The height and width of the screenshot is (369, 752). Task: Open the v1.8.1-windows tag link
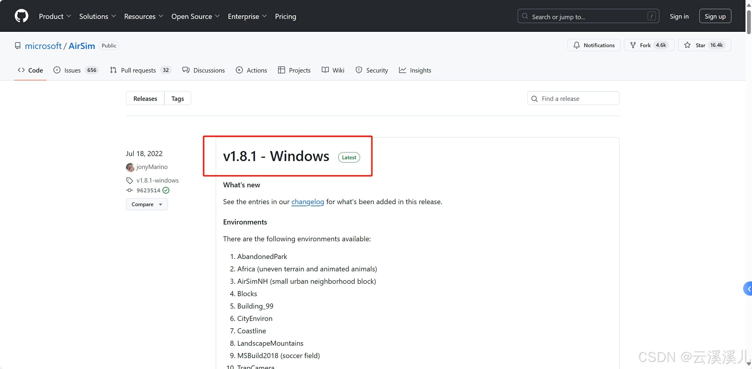[x=157, y=180]
